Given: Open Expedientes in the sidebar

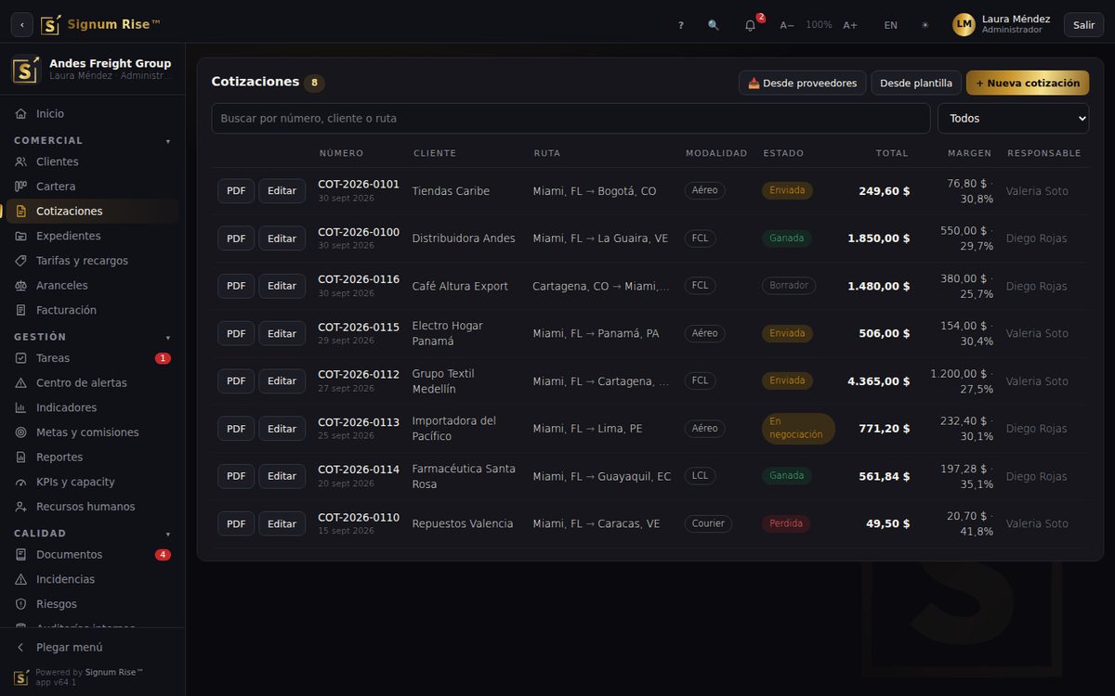Looking at the screenshot, I should click(93, 236).
